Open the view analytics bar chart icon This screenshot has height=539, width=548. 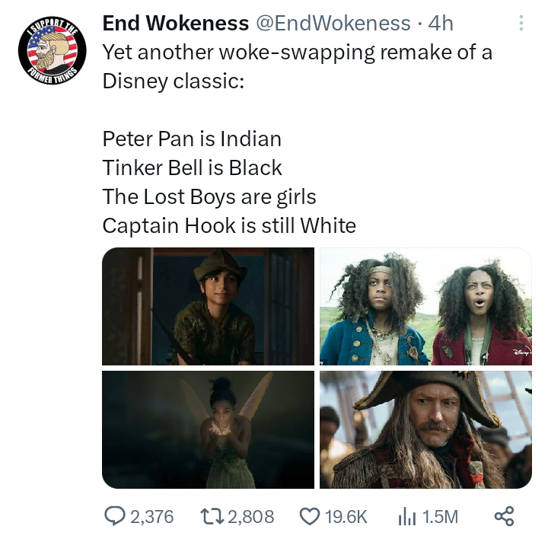405,517
